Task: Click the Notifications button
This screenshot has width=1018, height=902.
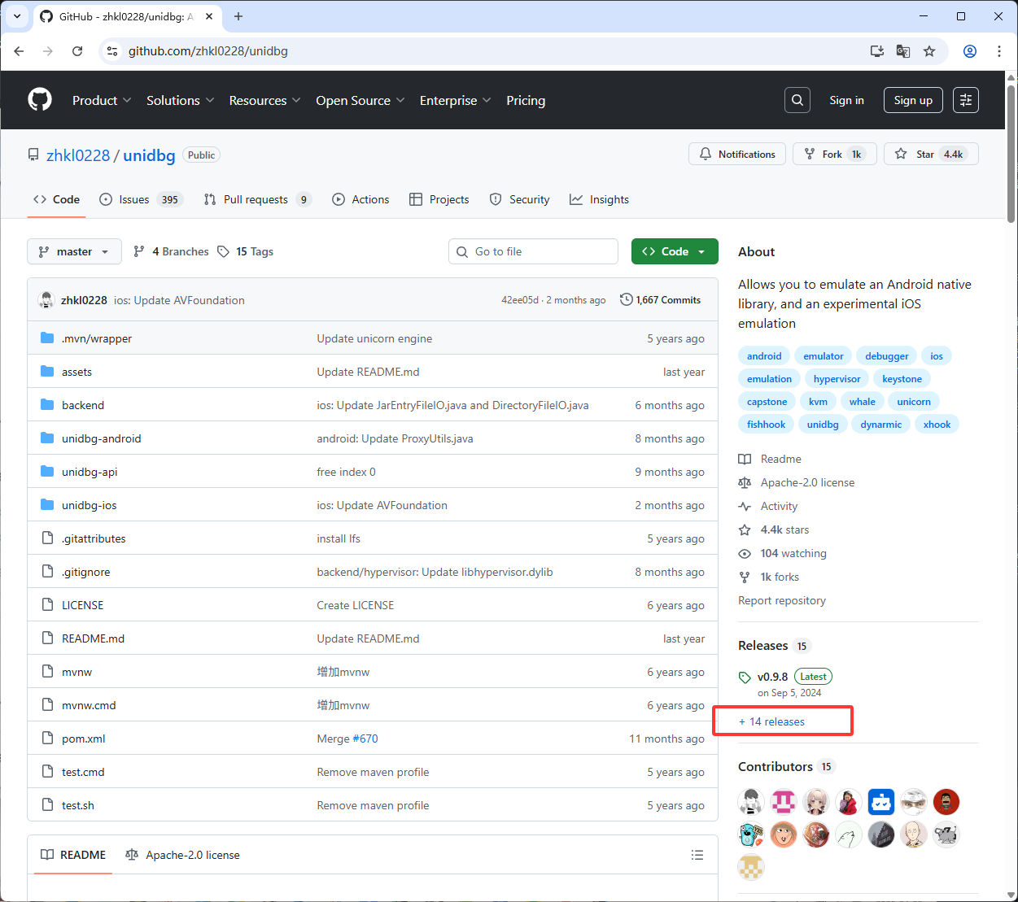Action: pos(737,154)
